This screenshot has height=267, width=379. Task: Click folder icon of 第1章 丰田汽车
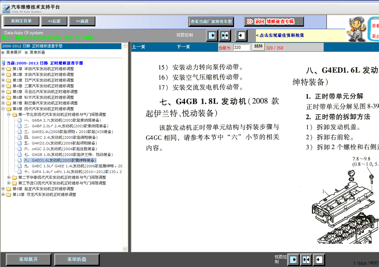pyautogui.click(x=9, y=69)
